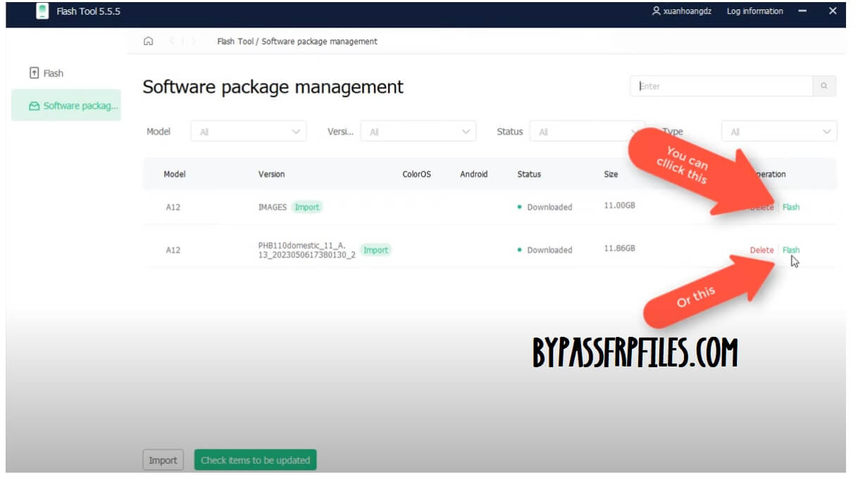Click the Import button at bottom
This screenshot has height=479, width=858.
[x=163, y=460]
